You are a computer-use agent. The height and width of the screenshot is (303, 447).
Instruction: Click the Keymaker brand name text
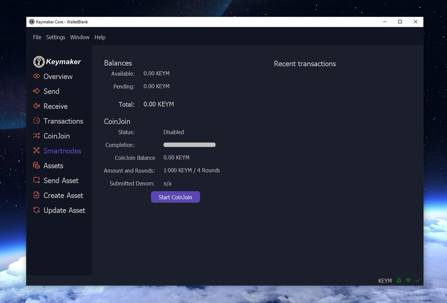tap(63, 62)
